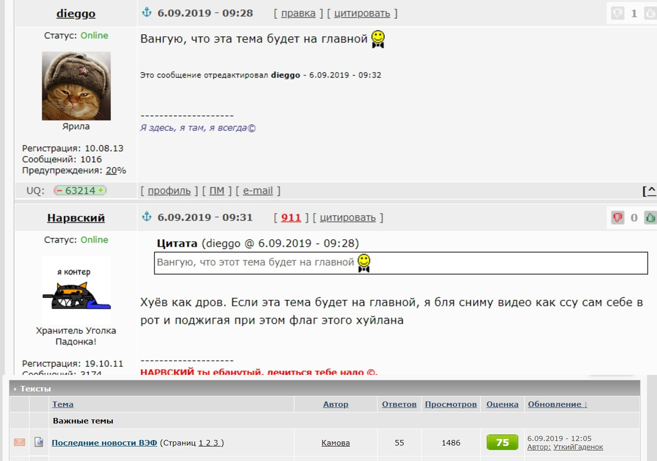Sort topics by Просмотров column
657x461 pixels.
click(x=451, y=404)
